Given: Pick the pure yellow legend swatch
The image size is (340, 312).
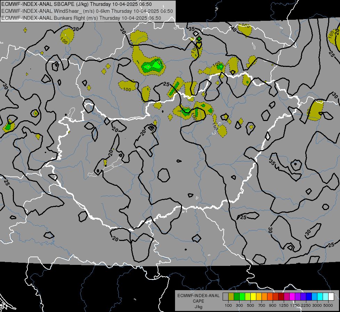Looking at the screenshot, I should (x=253, y=297).
